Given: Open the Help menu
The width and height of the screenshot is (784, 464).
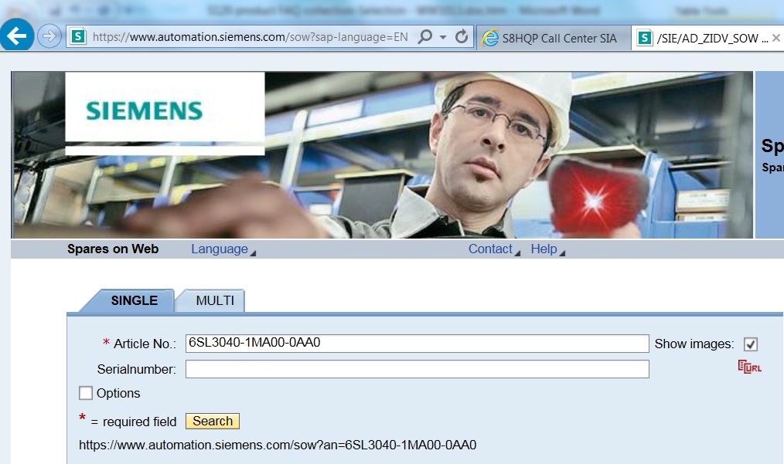Looking at the screenshot, I should (x=547, y=249).
